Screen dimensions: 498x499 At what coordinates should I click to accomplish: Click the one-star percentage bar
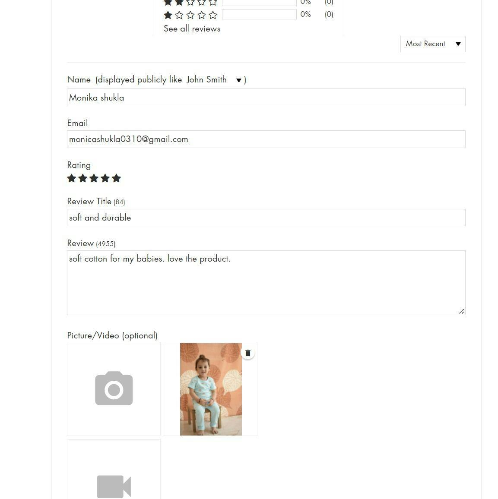(x=259, y=15)
